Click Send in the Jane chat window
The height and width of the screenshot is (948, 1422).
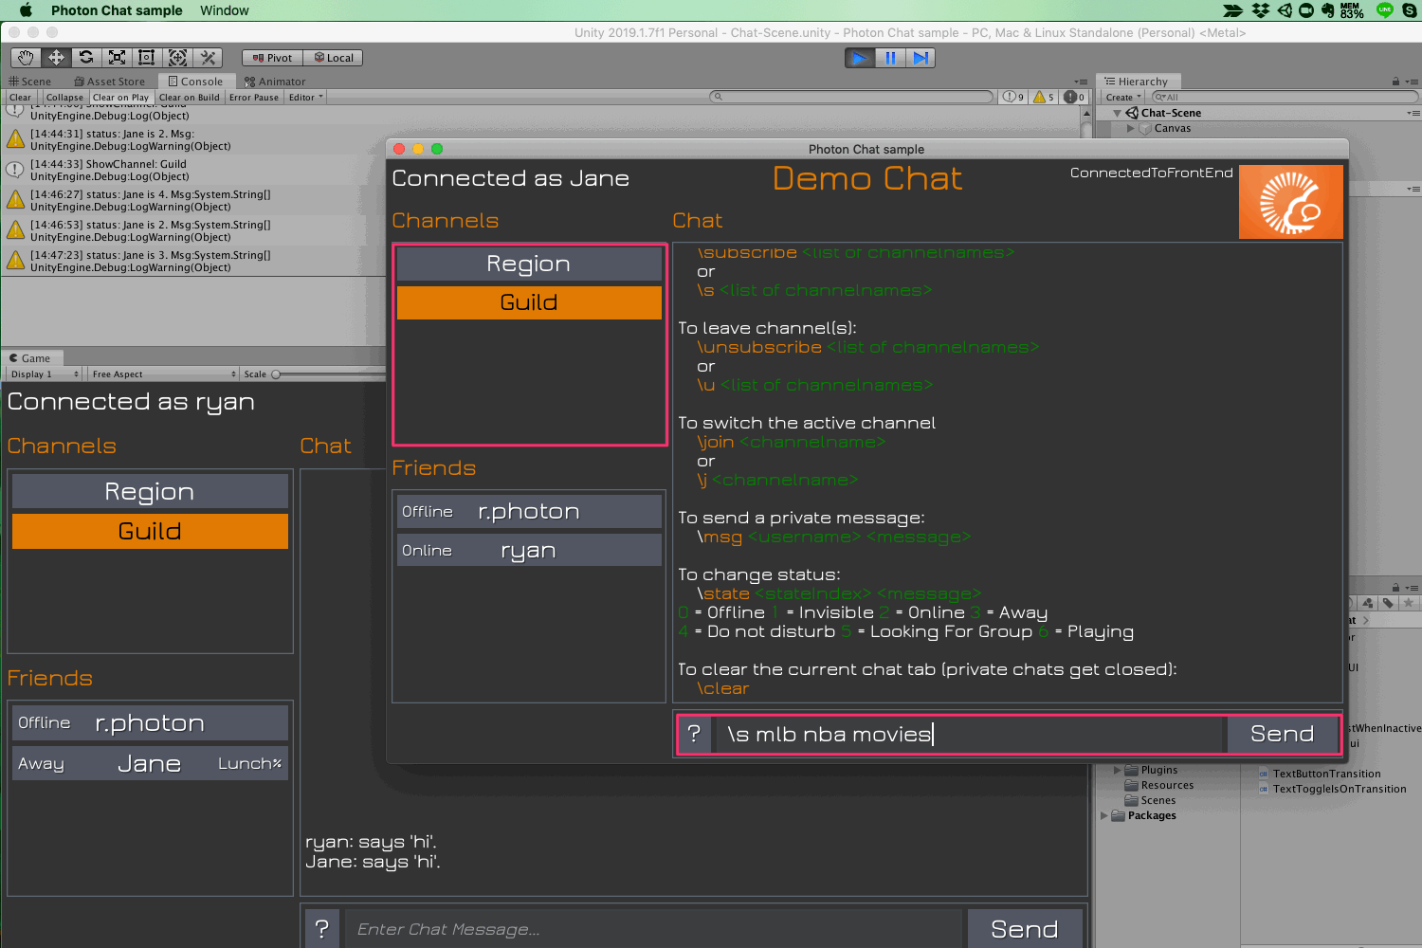[1282, 734]
